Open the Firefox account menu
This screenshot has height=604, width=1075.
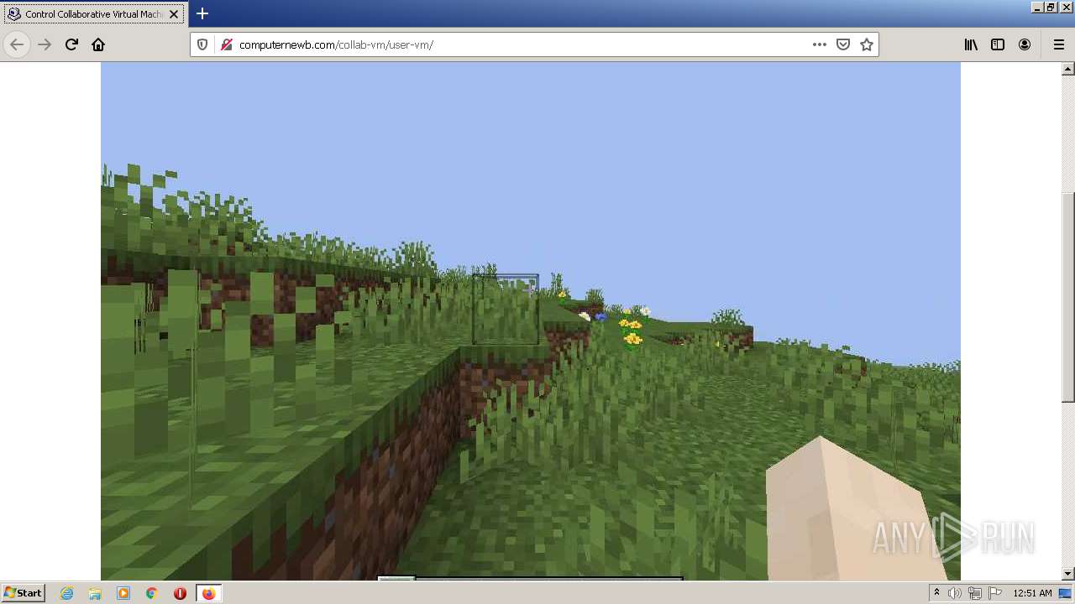tap(1025, 44)
